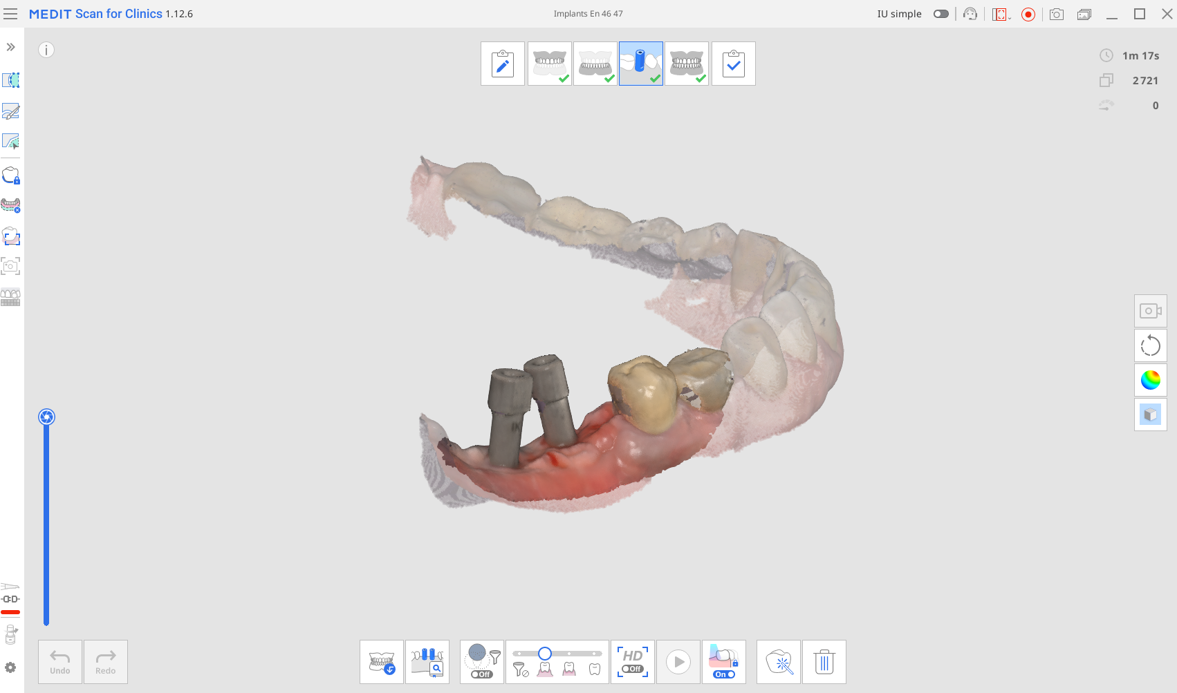Run the smart scan cleanup tool
Image resolution: width=1177 pixels, height=693 pixels.
click(x=779, y=662)
